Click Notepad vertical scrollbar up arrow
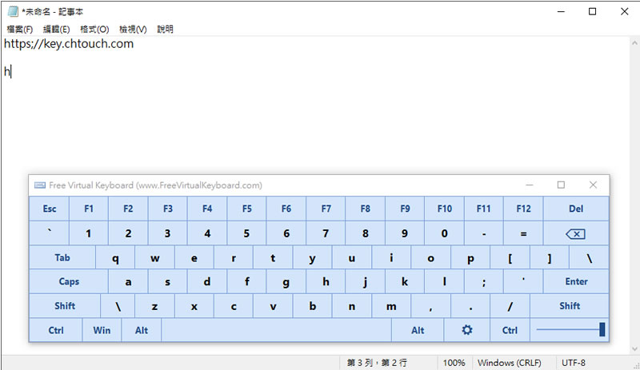 (634, 42)
